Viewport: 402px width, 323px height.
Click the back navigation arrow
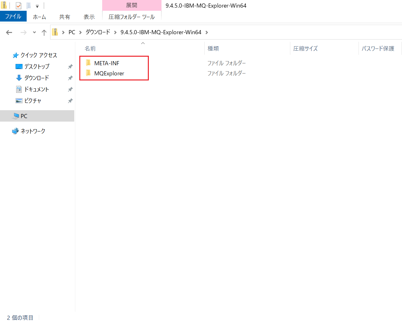pos(9,32)
